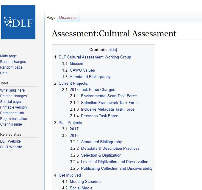202x190 pixels.
Task: Open 3.2.1 Annotated Bibliography entry
Action: pos(101,142)
